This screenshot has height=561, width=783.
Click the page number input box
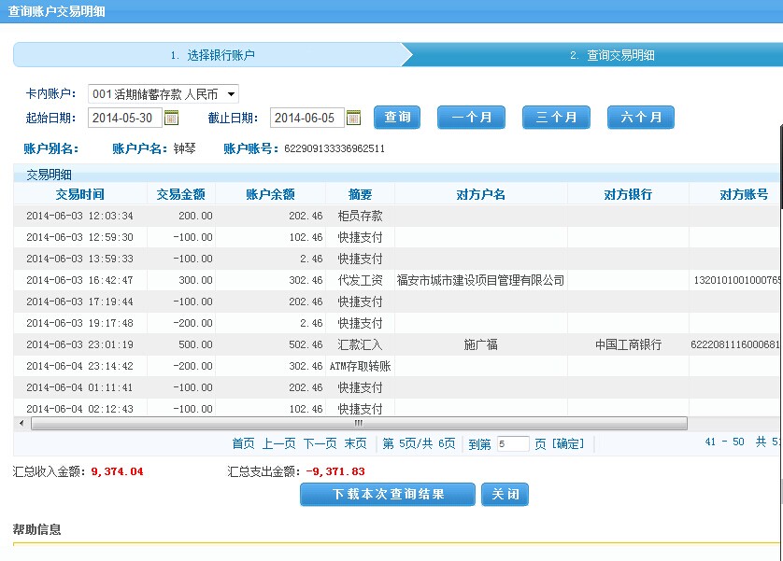513,444
